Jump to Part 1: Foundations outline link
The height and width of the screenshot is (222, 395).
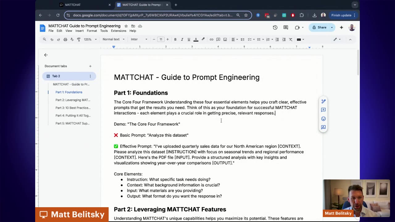69,92
